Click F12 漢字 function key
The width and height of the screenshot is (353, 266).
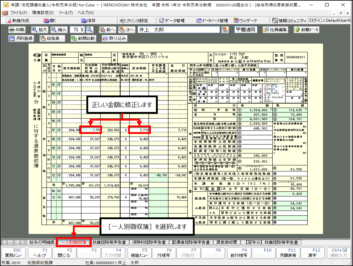[x=313, y=253]
